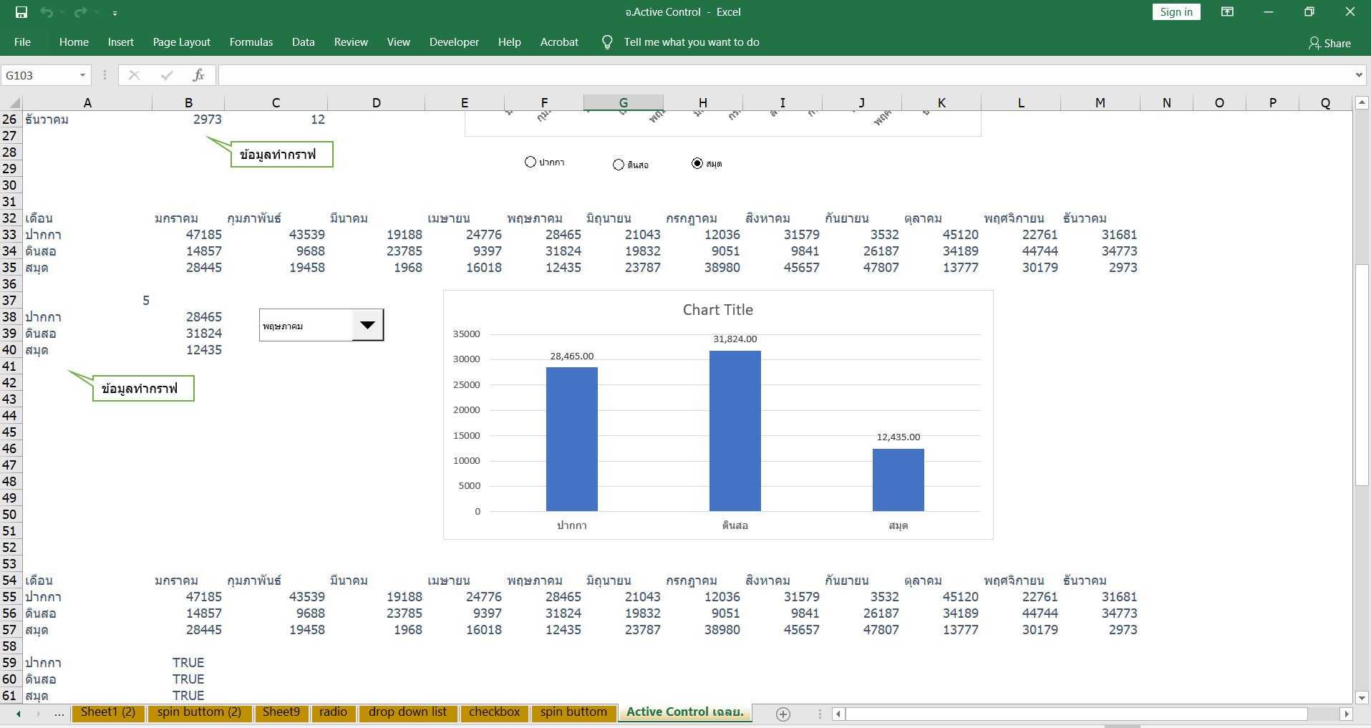Click the horizontal scrollbar right arrow
This screenshot has height=728, width=1371.
click(x=1346, y=714)
